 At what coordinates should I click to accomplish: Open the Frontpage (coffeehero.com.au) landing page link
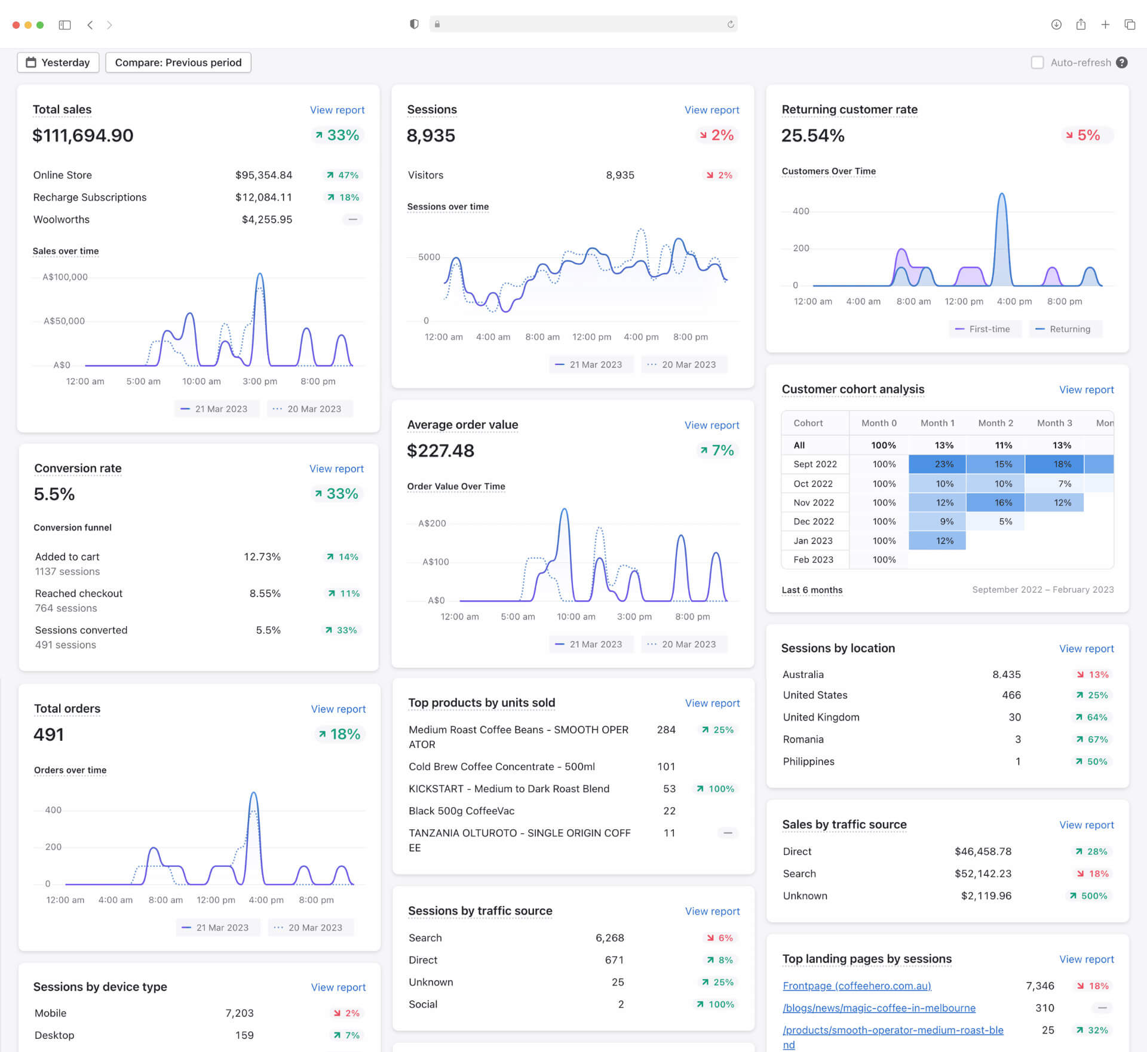click(x=857, y=986)
